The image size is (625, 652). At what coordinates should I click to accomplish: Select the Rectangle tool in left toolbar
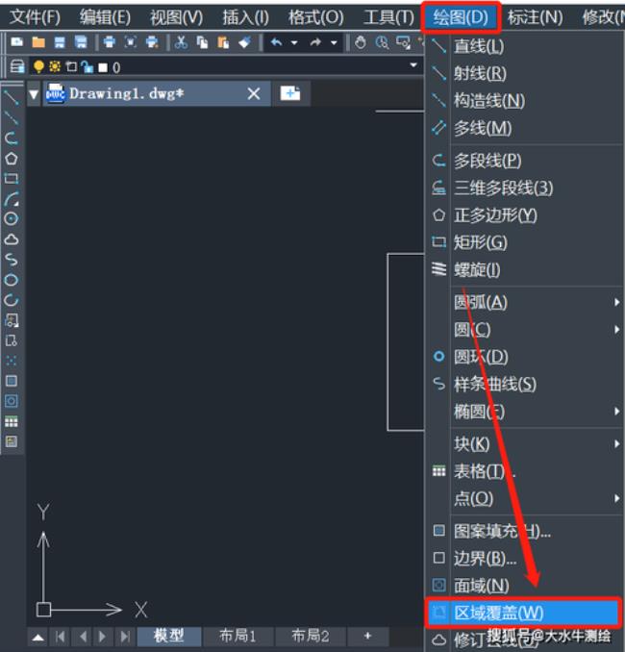[x=12, y=179]
